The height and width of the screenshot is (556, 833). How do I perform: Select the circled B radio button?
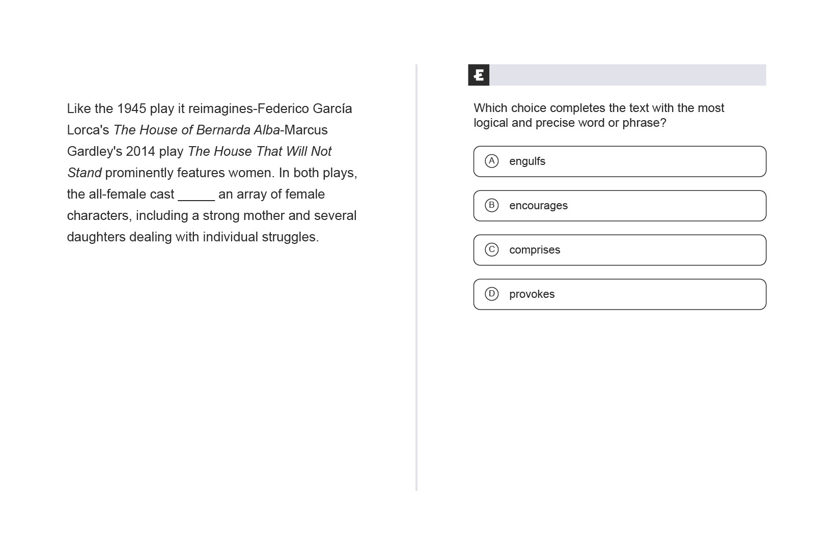tap(491, 205)
